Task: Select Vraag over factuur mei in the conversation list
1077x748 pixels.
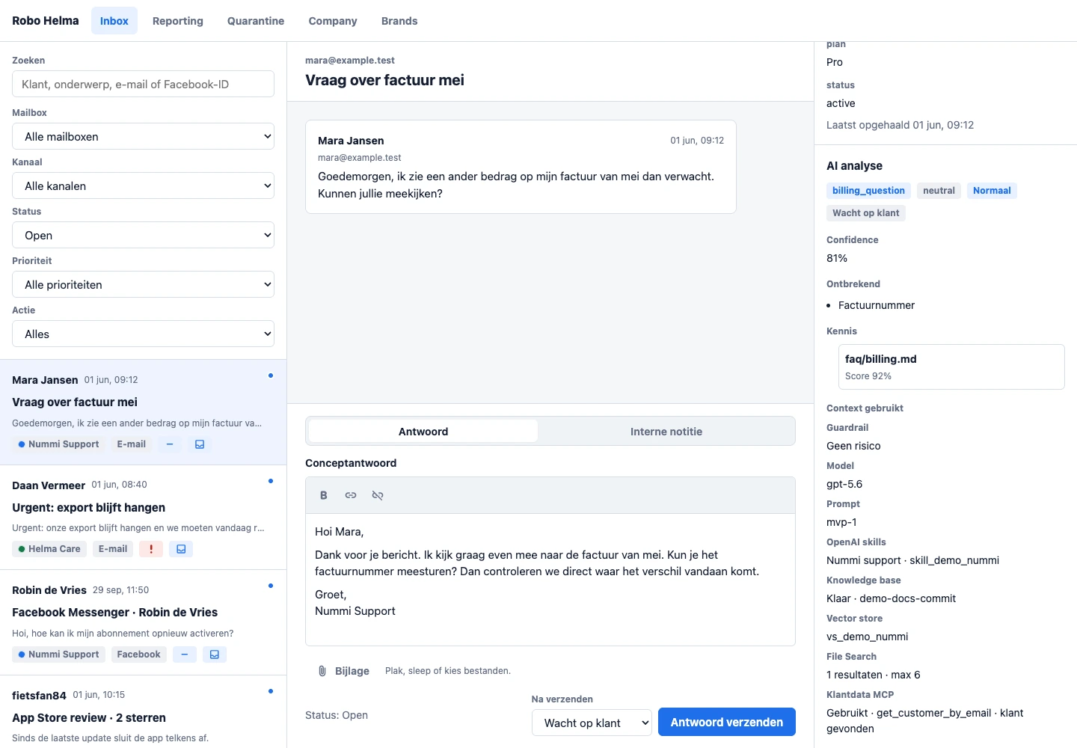Action: tap(143, 412)
